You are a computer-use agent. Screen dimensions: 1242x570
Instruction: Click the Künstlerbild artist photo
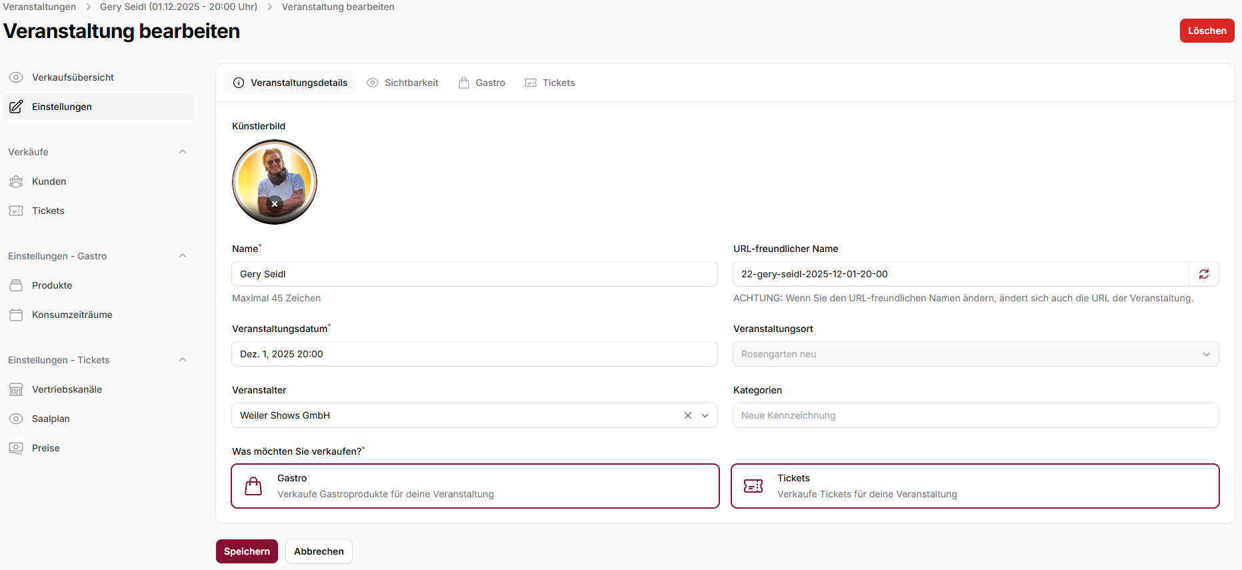coord(275,182)
